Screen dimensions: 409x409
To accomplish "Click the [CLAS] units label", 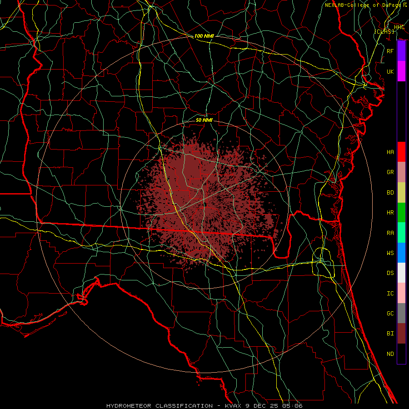I will click(384, 31).
